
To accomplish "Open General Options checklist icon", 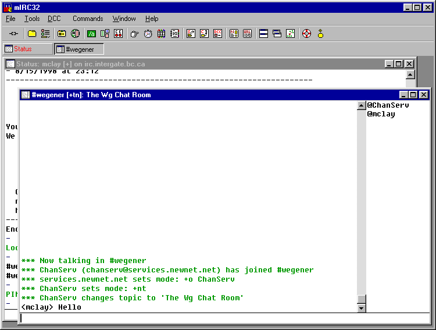I will [x=45, y=34].
